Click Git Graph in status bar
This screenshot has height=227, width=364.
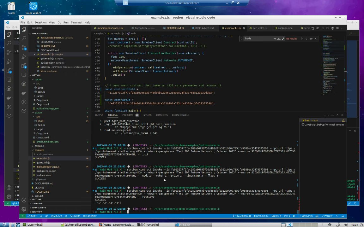75,216
